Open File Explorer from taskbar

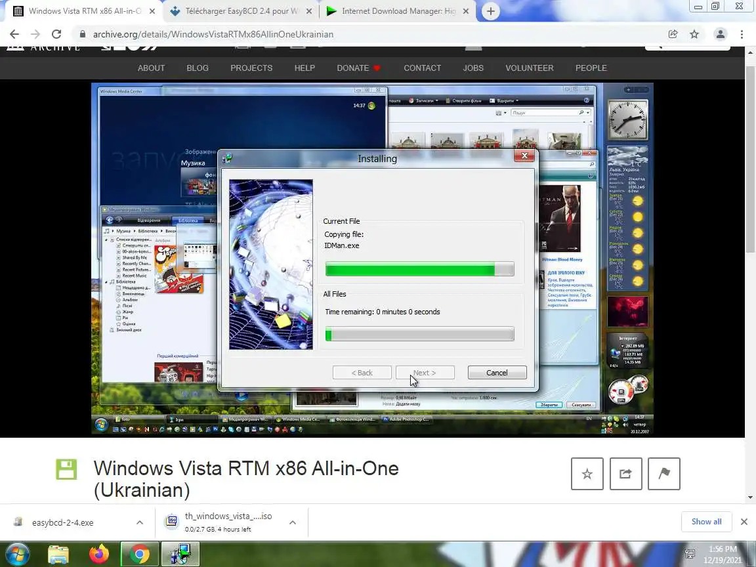58,555
